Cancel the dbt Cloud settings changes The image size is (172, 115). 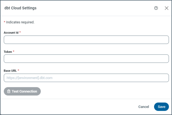coord(144,107)
